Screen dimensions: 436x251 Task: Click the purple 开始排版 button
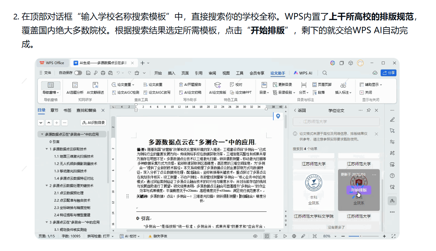(359, 190)
